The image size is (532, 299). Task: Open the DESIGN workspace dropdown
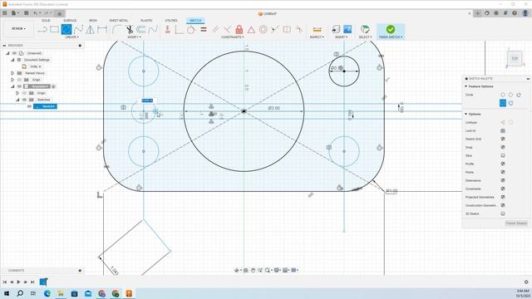click(x=18, y=29)
